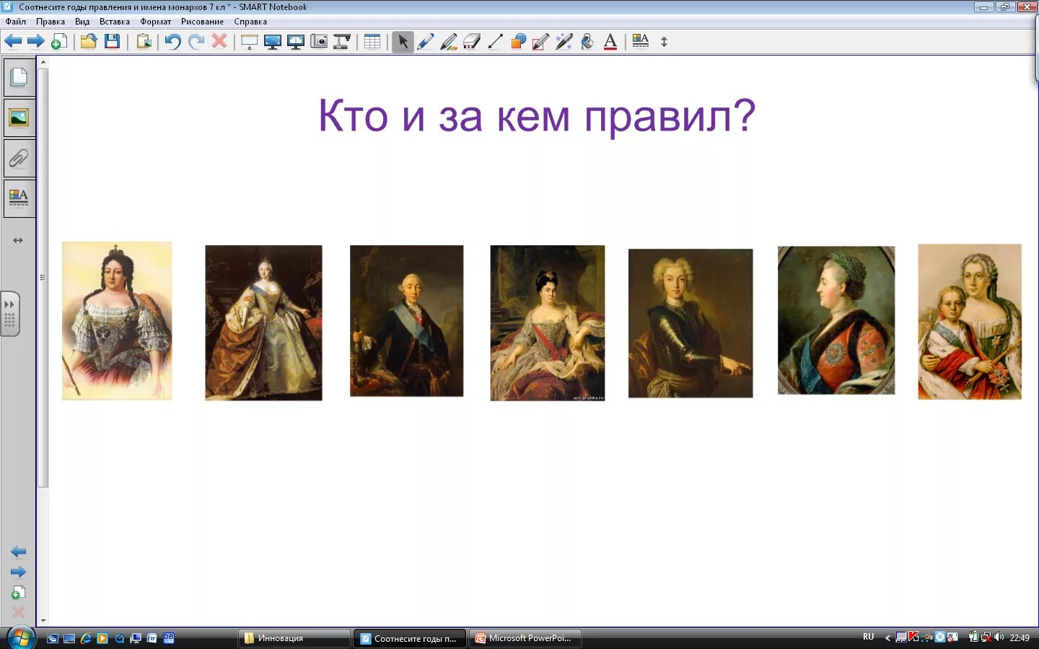1039x649 pixels.
Task: Select the first portrait of empress with scepter
Action: 117,321
